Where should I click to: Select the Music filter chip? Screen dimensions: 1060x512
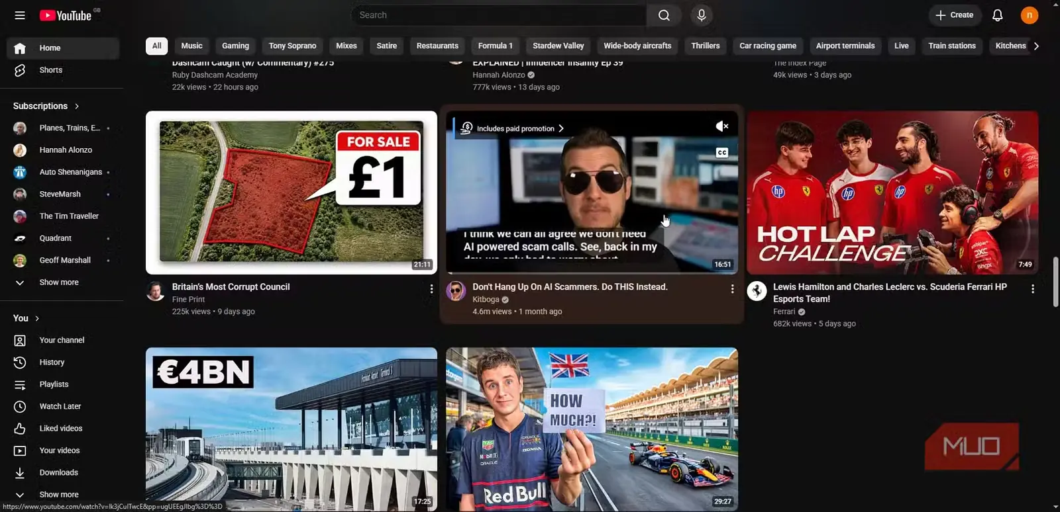point(192,46)
